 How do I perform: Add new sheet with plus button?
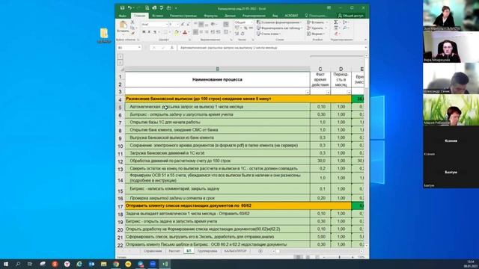click(x=260, y=251)
